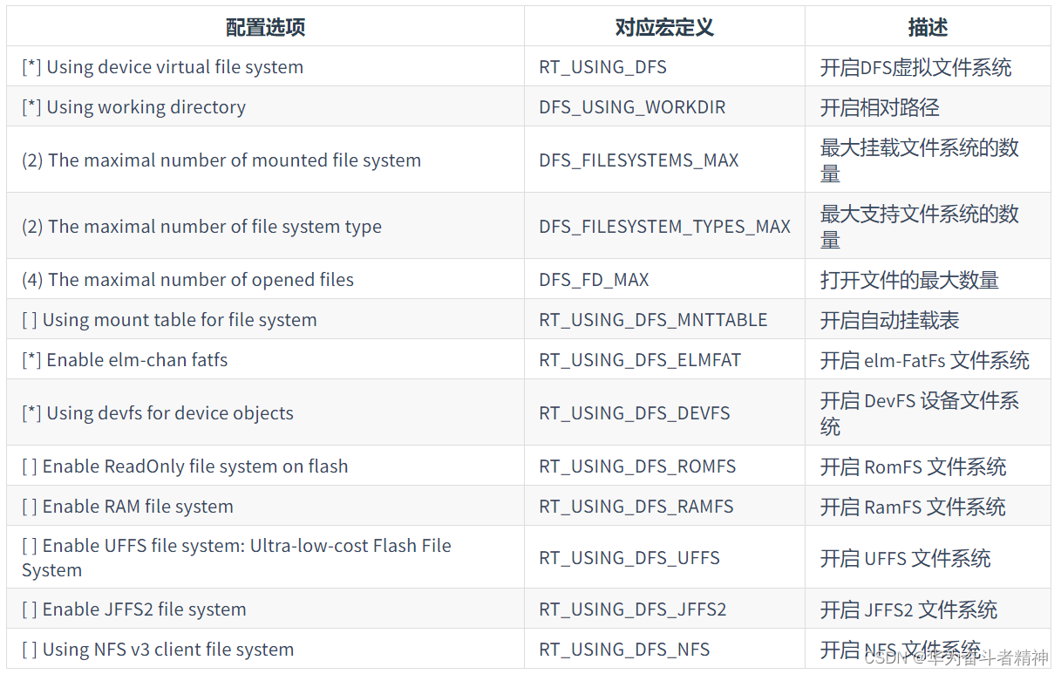
Task: Click the 开启DFS虚拟文件系统 description cell
Action: pos(914,66)
